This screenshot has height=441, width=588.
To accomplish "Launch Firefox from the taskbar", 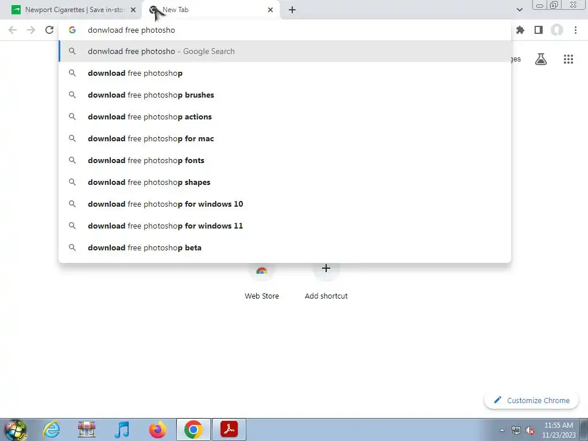I will coord(157,430).
